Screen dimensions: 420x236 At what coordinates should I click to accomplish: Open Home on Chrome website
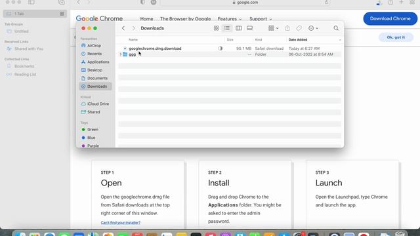tap(146, 19)
